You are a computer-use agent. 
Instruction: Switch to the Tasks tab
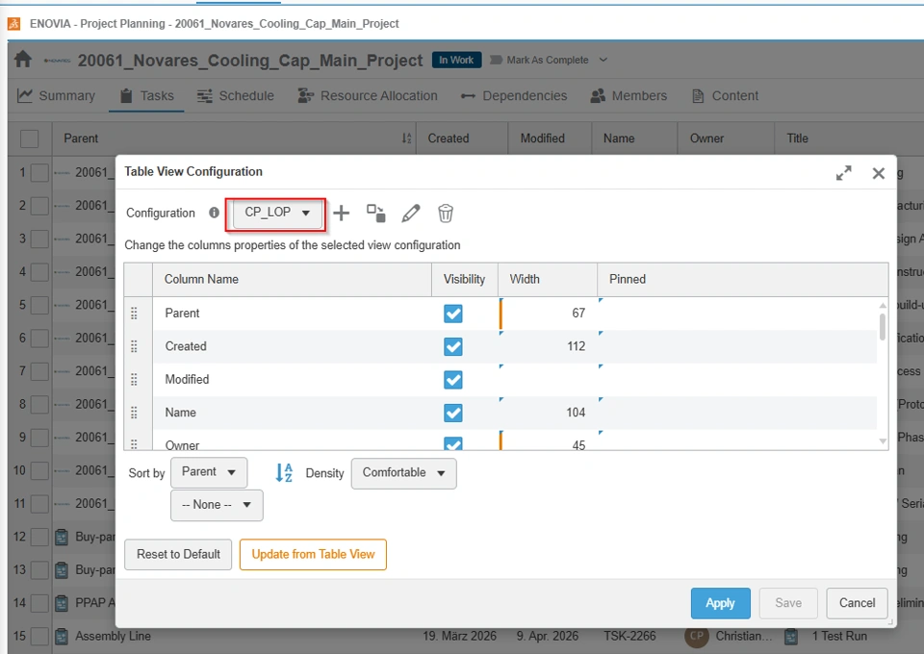click(146, 95)
